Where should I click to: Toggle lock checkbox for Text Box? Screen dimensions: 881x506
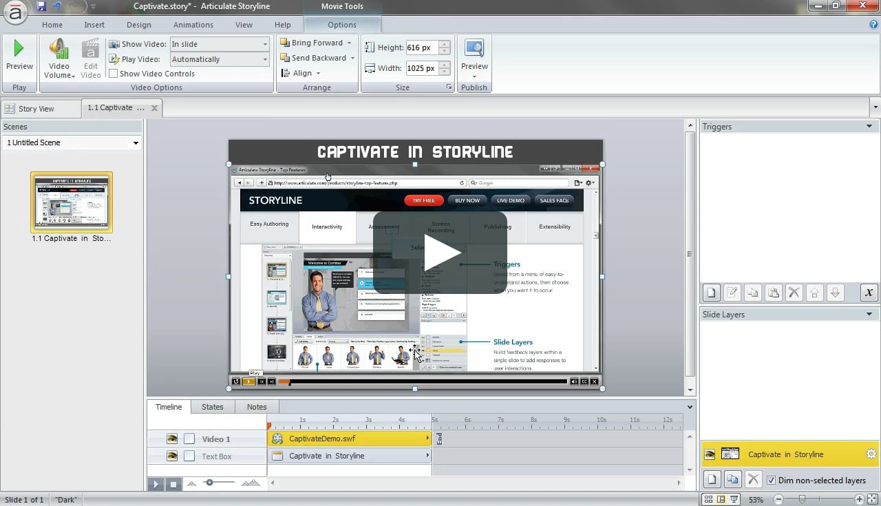pyautogui.click(x=189, y=456)
